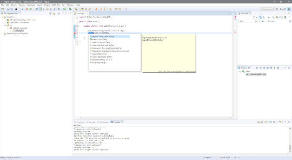Click the New file wizard toolbar icon

3,9
